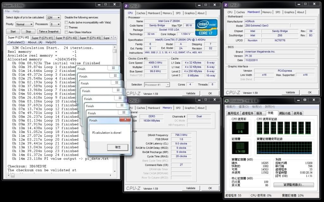Open the SPD tab in the CPU-Z processor window

point(178,13)
